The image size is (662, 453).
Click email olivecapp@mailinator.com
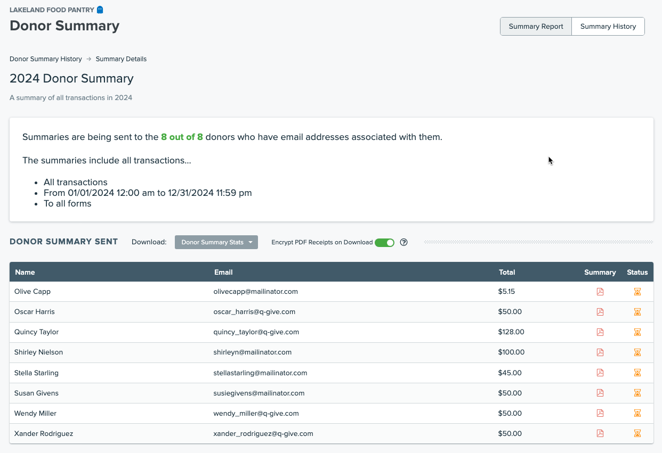click(x=255, y=292)
